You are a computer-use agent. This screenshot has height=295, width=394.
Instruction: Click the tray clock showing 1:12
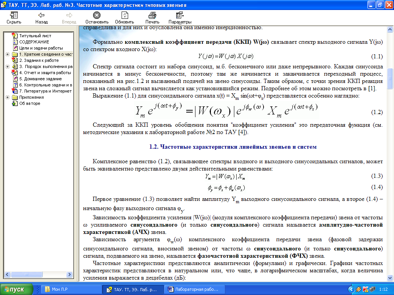point(383,290)
